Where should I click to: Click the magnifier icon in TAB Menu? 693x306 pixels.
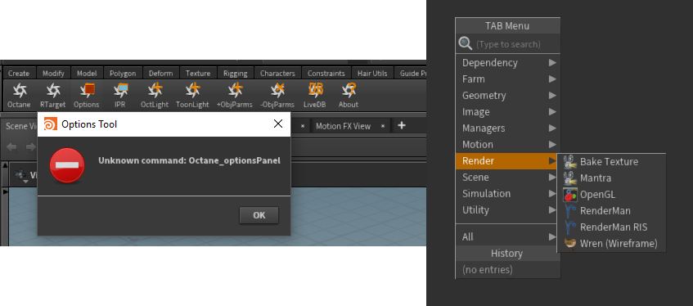point(466,44)
